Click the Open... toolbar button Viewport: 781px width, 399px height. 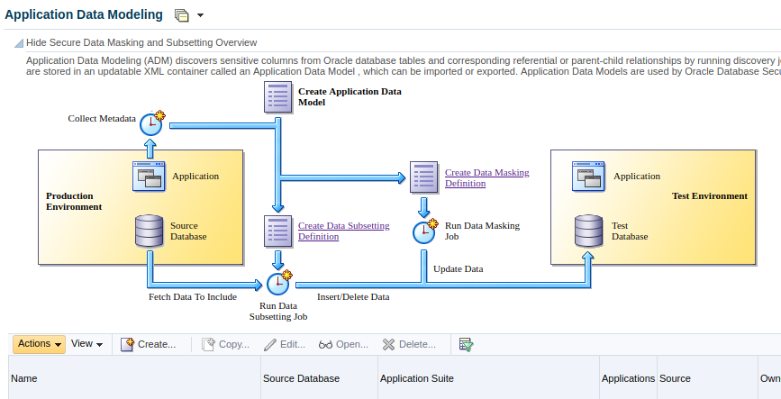coord(343,344)
